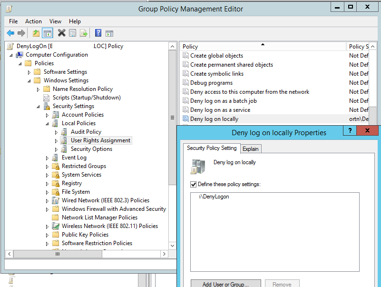Screen dimensions: 381x287
Task: Uncheck Define these policy settings checkbox
Action: click(x=194, y=184)
